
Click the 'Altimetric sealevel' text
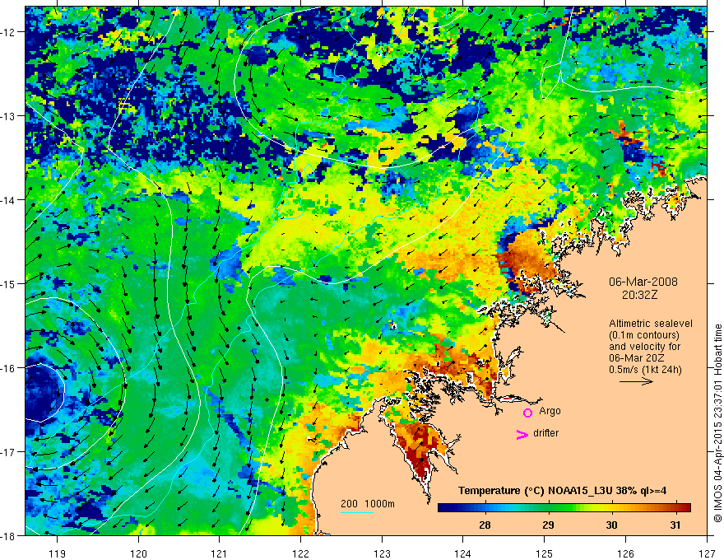(x=651, y=324)
